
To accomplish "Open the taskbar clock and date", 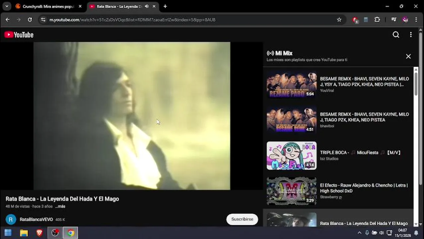I will tap(403, 233).
